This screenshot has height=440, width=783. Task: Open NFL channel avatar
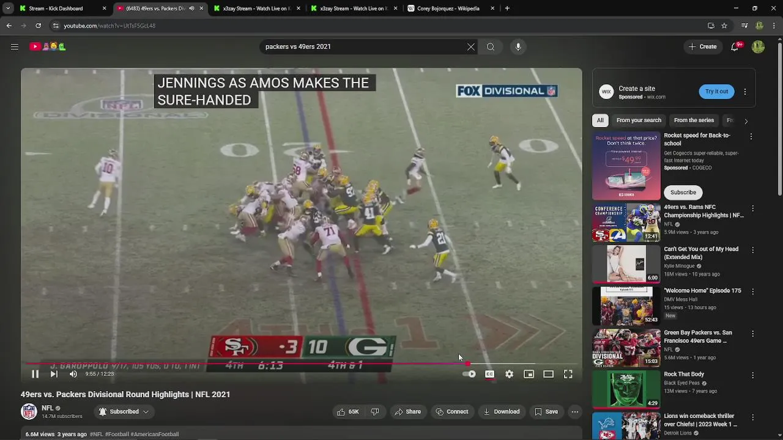point(29,412)
